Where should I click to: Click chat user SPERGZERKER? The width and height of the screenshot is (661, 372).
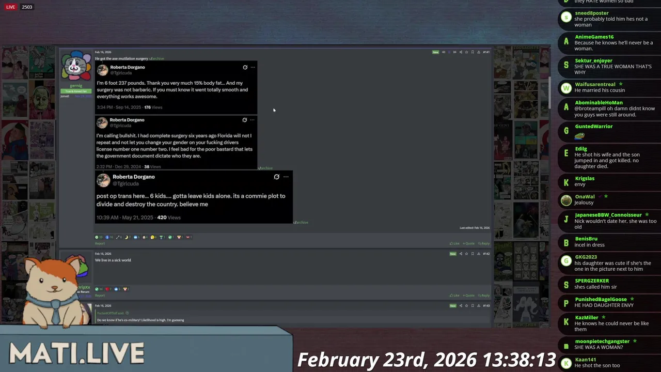[x=592, y=281]
